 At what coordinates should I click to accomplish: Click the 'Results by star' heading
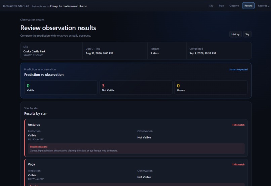[x=35, y=114]
